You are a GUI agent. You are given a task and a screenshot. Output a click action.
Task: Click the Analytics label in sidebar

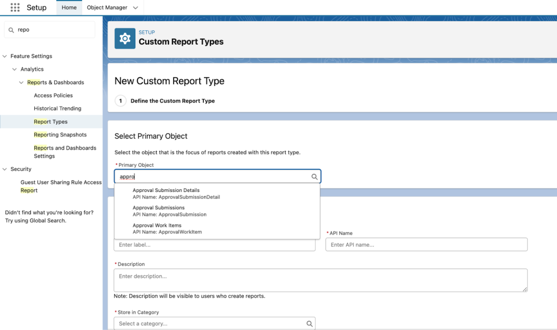[x=32, y=69]
